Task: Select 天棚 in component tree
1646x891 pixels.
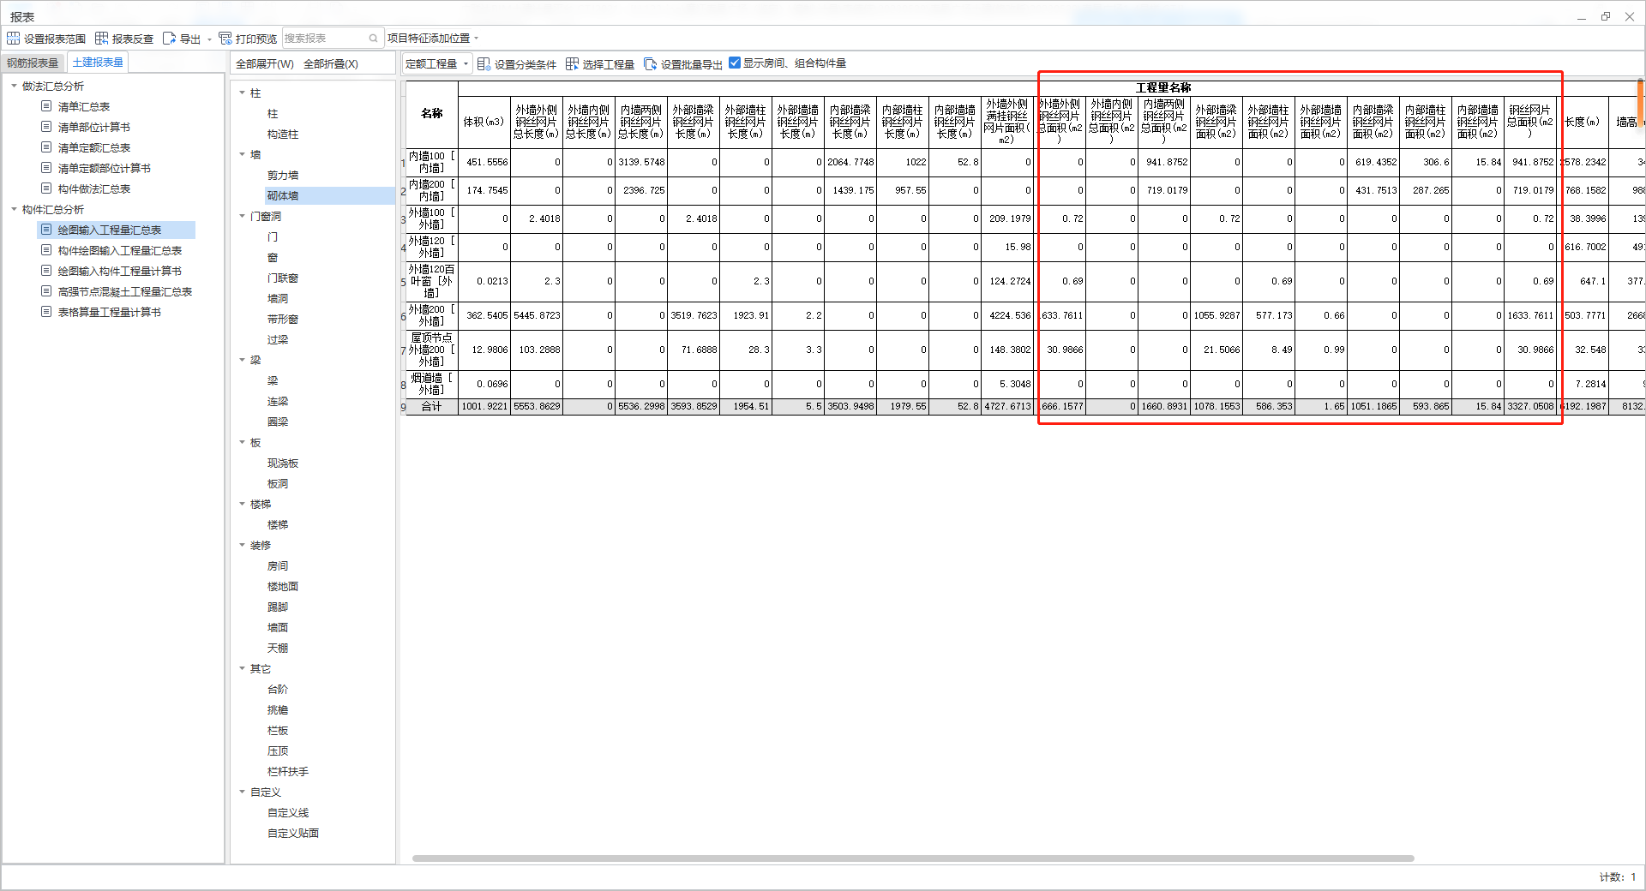Action: click(278, 648)
